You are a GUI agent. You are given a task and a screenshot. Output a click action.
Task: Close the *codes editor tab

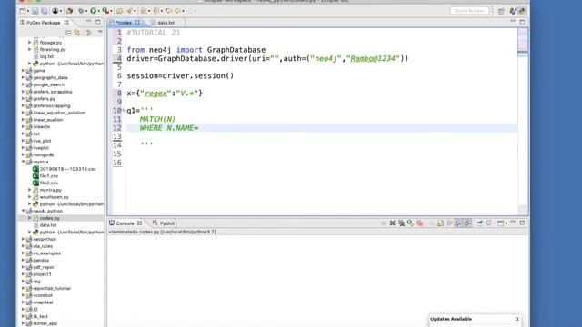point(137,23)
